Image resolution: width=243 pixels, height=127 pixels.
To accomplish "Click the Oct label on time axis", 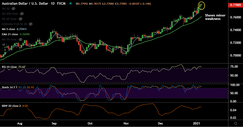I will 90,124.
